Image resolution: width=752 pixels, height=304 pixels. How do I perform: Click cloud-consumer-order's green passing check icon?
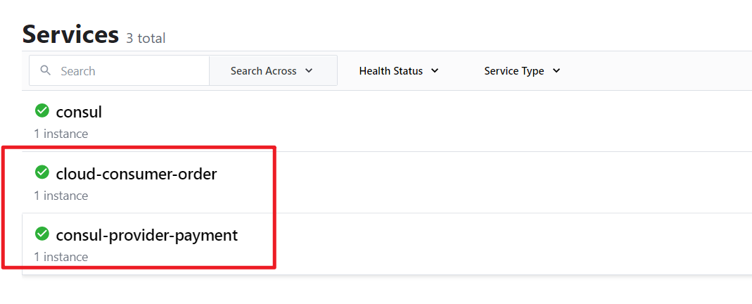42,172
